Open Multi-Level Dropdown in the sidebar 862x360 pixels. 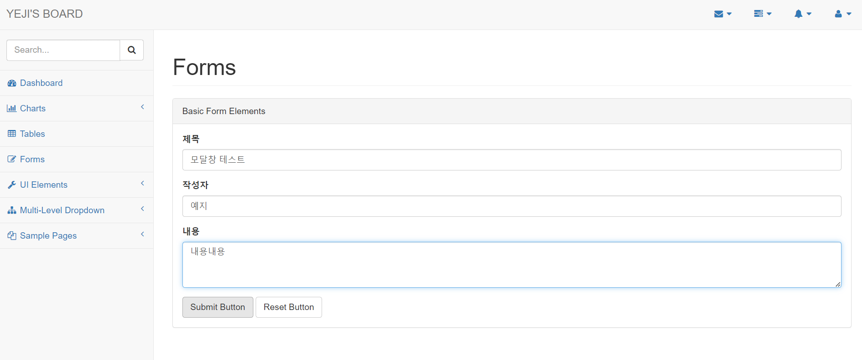pos(76,210)
